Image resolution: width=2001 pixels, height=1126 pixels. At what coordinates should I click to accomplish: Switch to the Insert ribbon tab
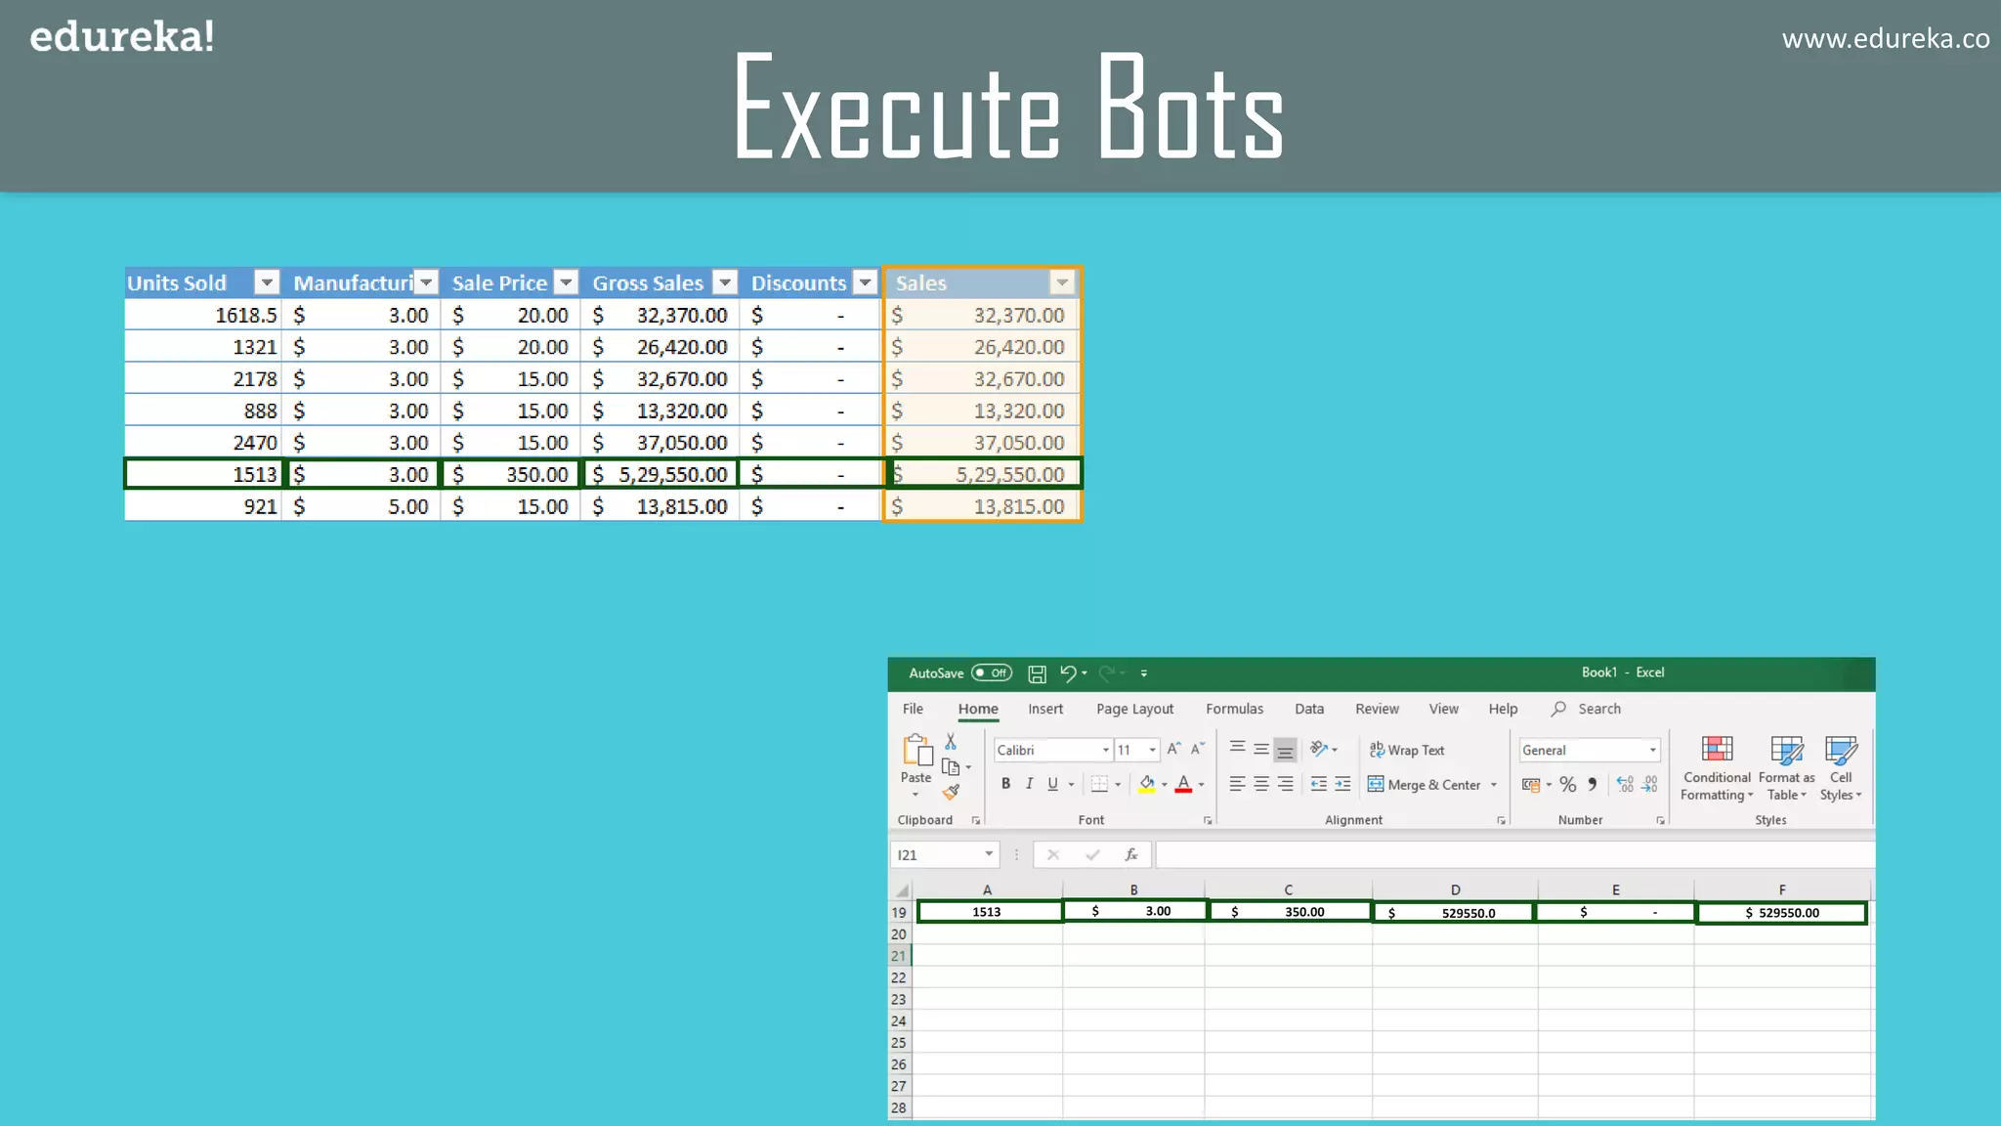pos(1044,709)
